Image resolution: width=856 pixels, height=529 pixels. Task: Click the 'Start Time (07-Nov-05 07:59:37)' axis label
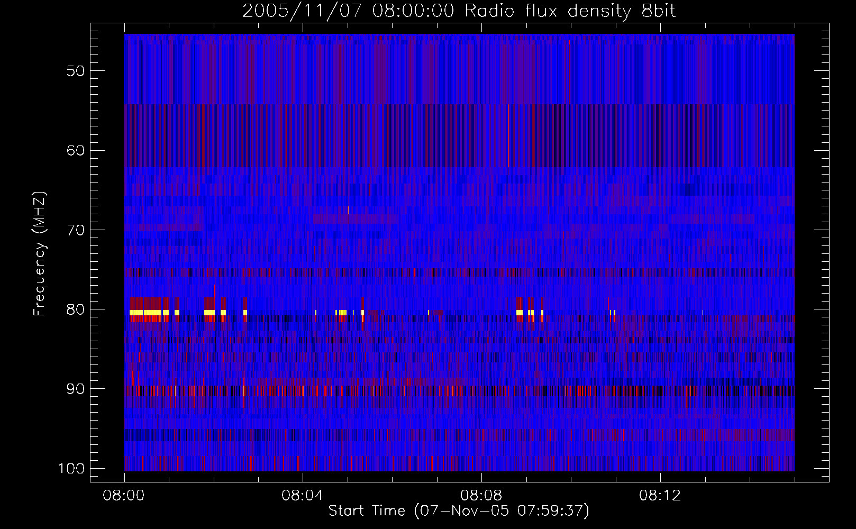(x=459, y=511)
